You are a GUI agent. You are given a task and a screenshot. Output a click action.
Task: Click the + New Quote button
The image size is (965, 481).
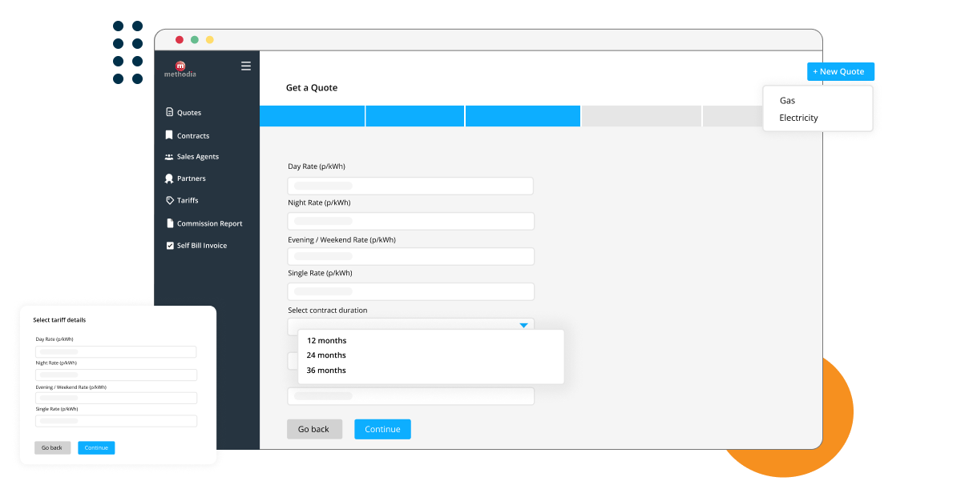point(840,71)
